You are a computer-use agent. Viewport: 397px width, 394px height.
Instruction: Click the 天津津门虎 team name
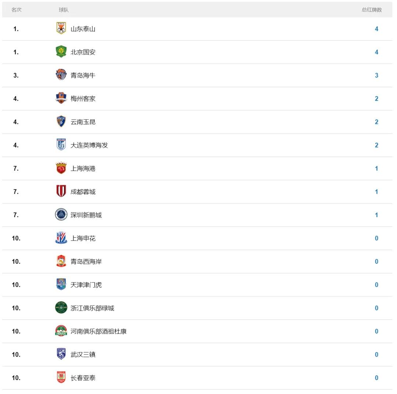[86, 285]
